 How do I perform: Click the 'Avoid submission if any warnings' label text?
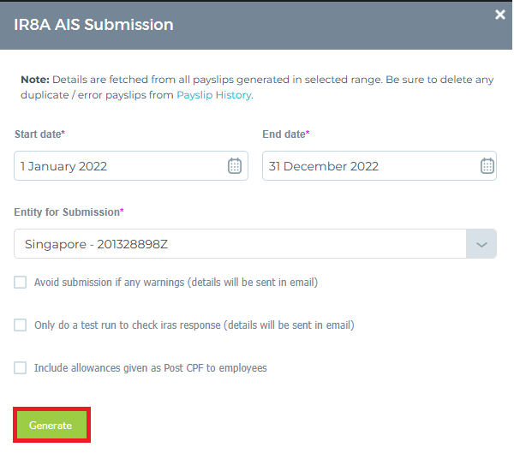[176, 282]
